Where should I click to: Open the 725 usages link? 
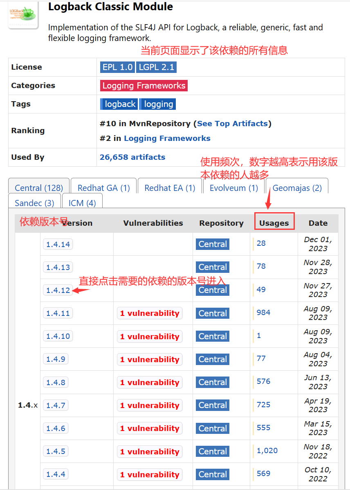[x=263, y=404]
